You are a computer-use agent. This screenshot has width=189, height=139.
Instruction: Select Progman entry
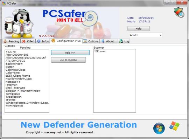tap(11, 85)
